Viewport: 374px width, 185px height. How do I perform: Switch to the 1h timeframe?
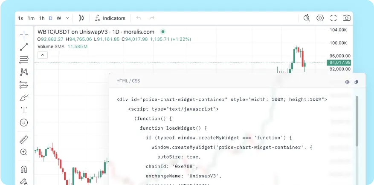[x=42, y=18]
